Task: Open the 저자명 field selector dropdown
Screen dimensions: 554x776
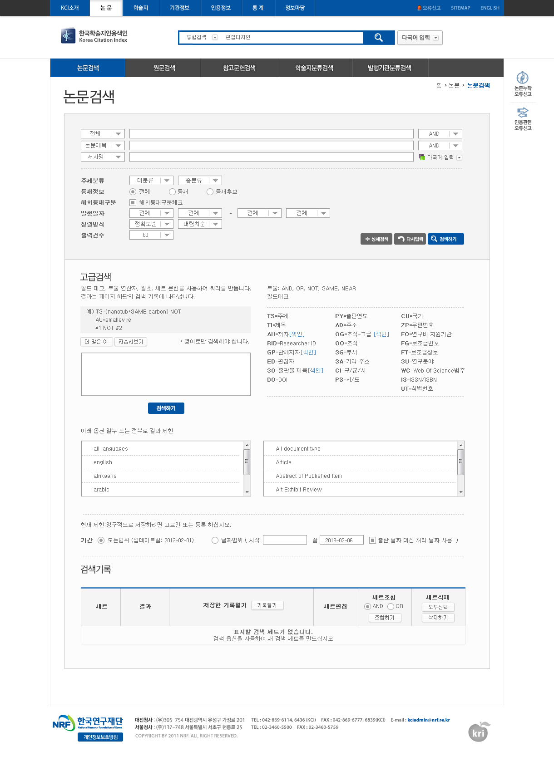Action: point(103,157)
